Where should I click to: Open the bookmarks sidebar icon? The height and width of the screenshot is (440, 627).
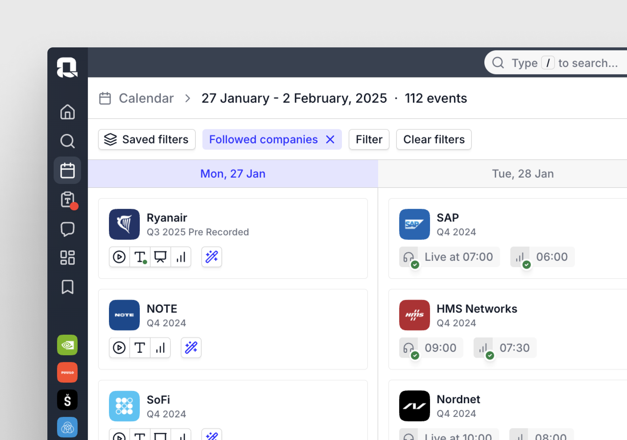point(67,287)
